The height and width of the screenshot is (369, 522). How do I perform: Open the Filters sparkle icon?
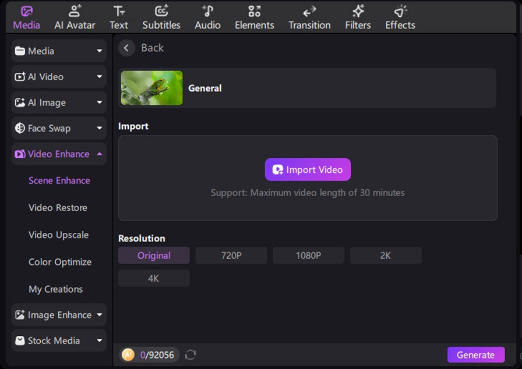(358, 11)
